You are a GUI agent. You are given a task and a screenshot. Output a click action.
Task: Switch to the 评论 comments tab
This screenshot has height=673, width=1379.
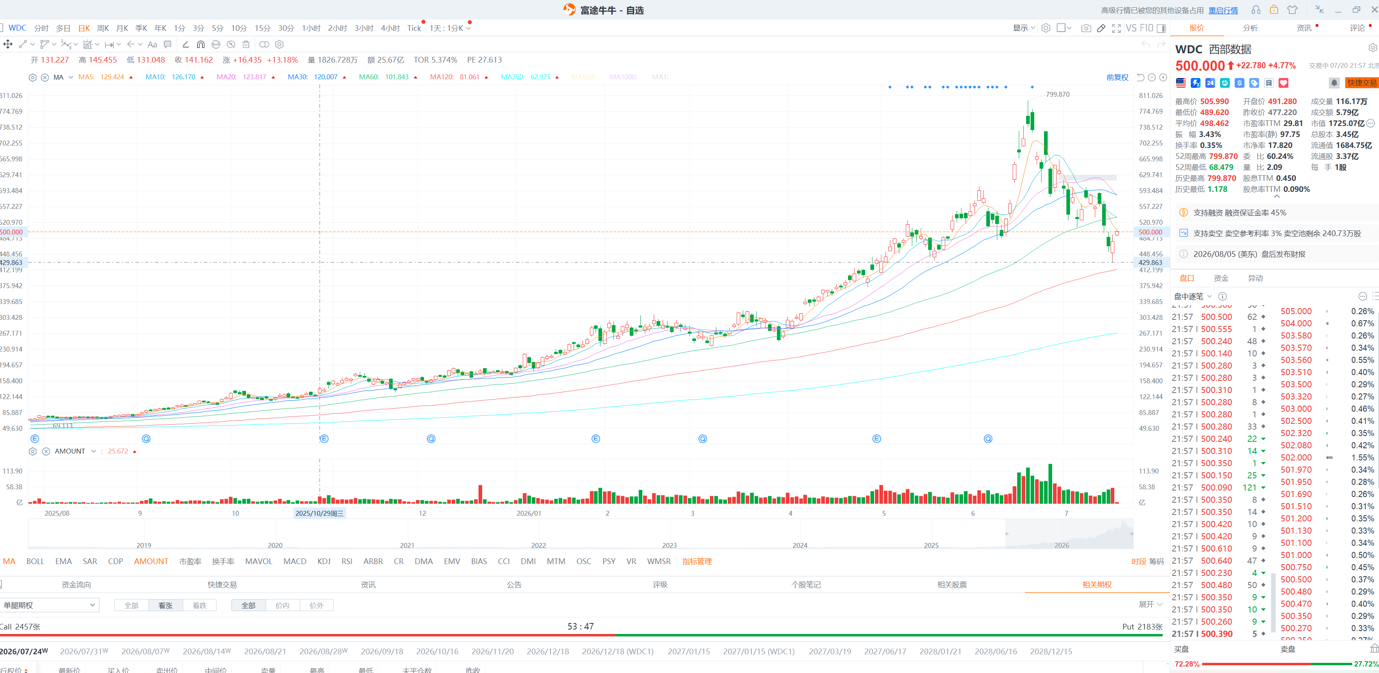1357,28
